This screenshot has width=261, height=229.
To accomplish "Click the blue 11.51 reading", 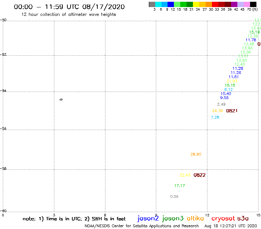I will pyautogui.click(x=233, y=77).
